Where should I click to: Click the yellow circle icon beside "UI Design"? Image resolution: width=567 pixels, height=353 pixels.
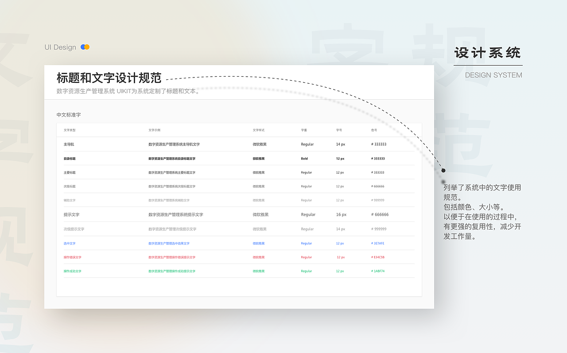click(87, 47)
